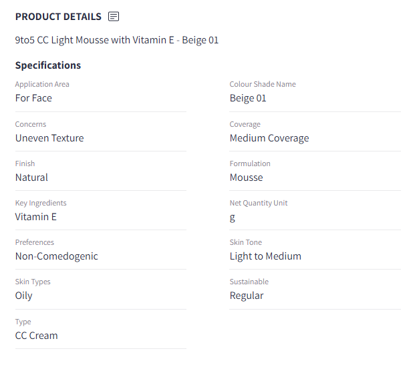Screen dimensions: 407x367
Task: Click the product details document icon
Action: point(114,17)
